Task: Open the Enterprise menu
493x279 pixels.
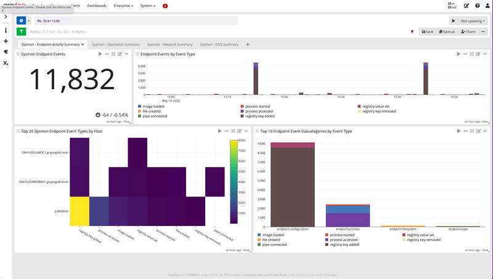Action: pyautogui.click(x=123, y=6)
